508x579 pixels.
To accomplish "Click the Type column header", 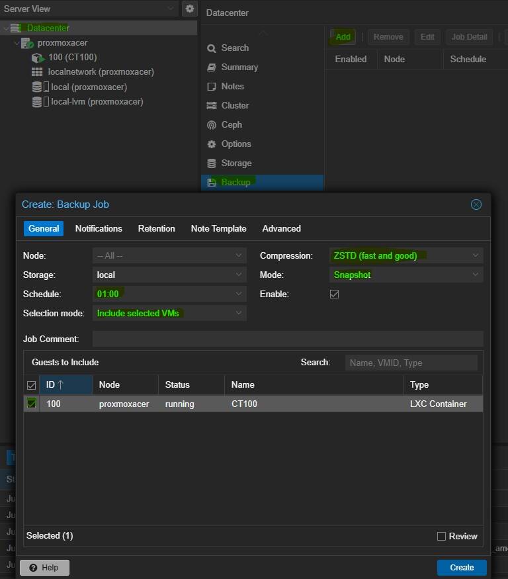I will 443,384.
